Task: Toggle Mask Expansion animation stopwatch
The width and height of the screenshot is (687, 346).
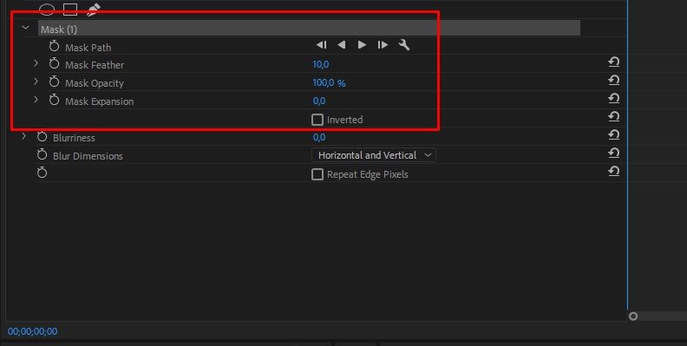Action: point(55,101)
